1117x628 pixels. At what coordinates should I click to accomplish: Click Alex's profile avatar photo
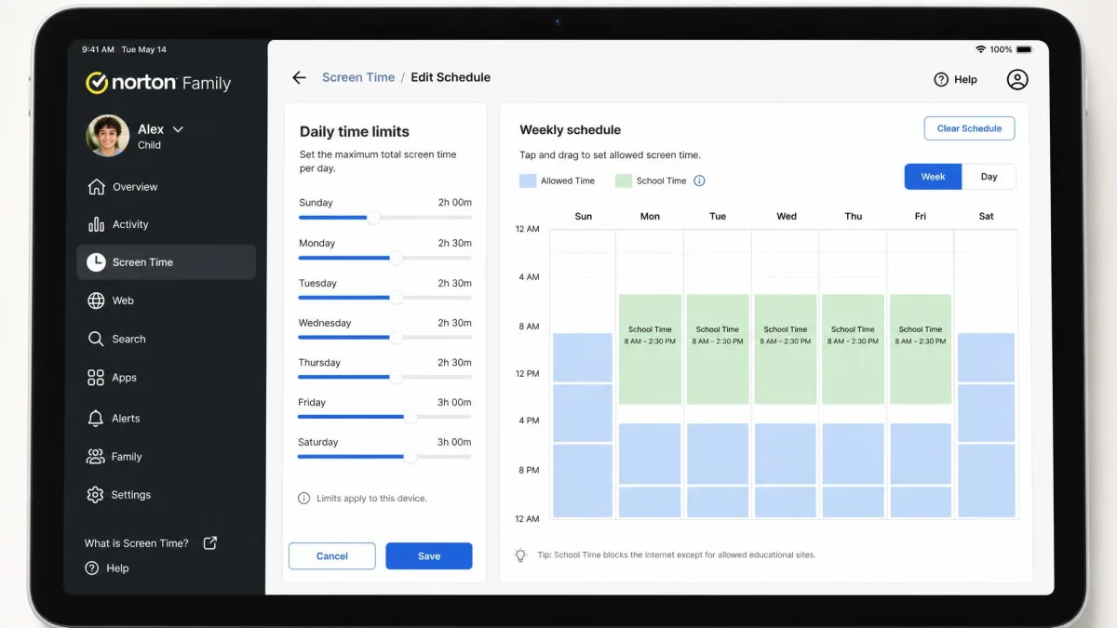108,136
